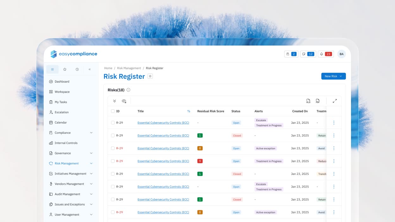The height and width of the screenshot is (222, 395).
Task: Click the Risk Register breadcrumb text
Action: point(154,68)
